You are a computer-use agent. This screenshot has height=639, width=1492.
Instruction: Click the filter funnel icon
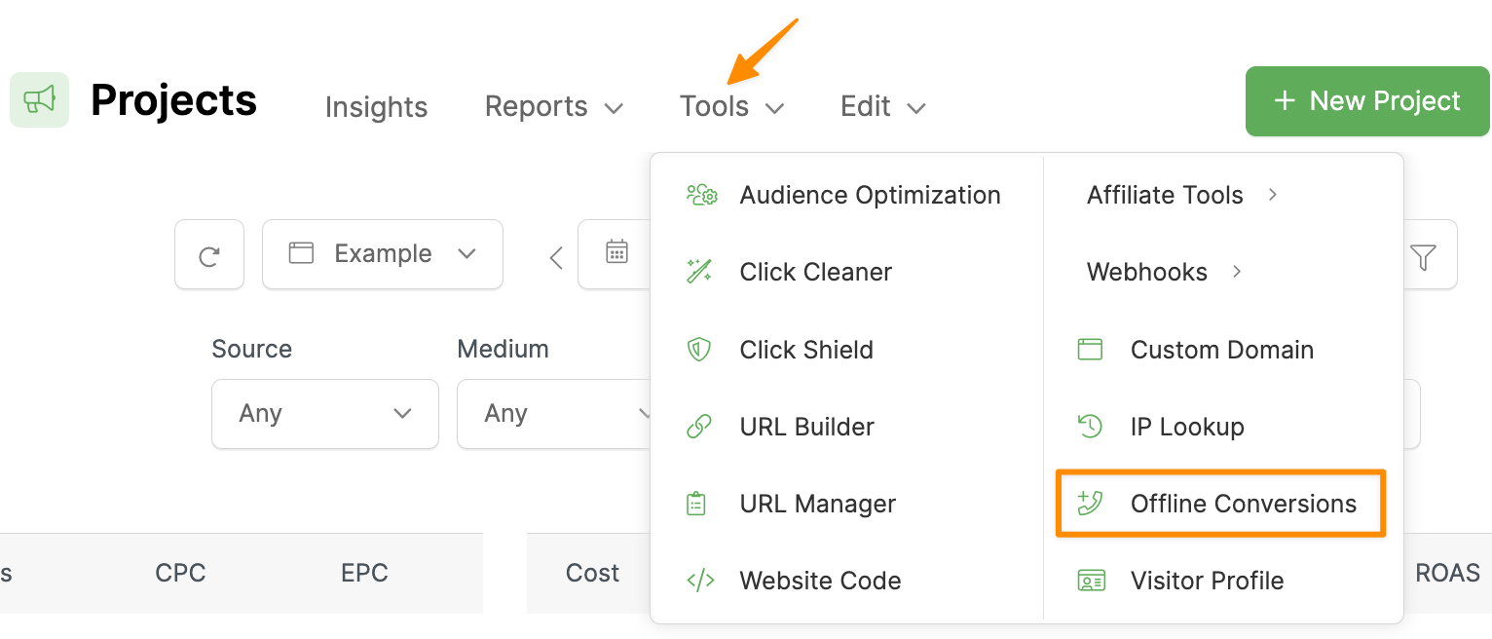(1423, 256)
